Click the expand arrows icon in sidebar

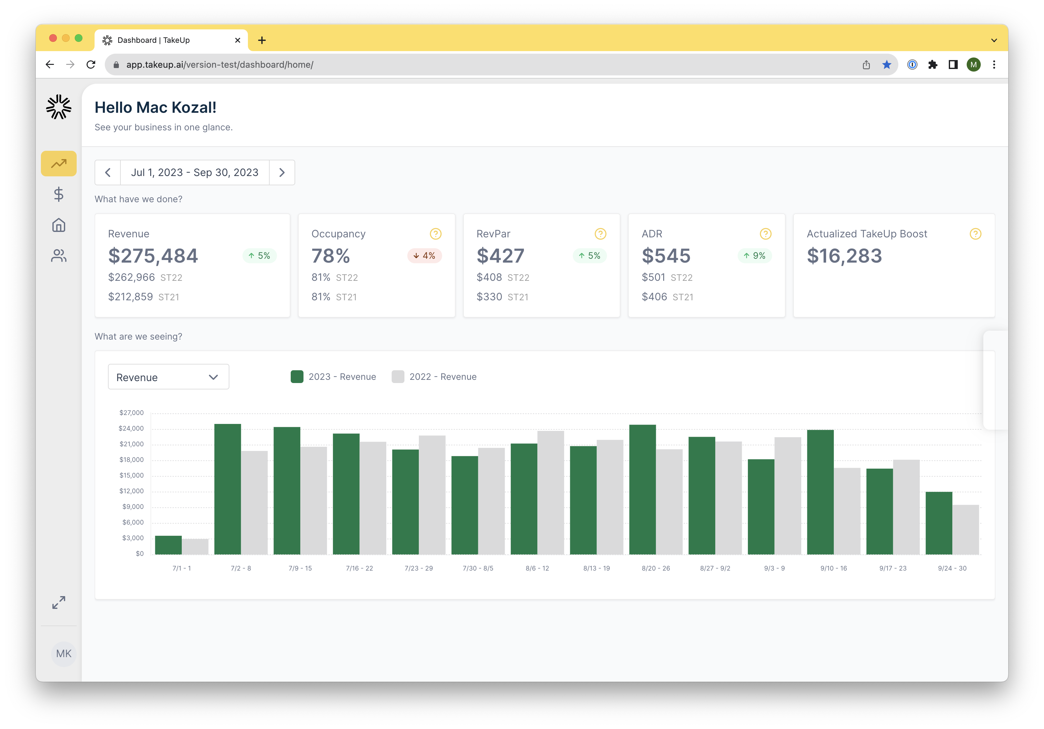pyautogui.click(x=59, y=602)
